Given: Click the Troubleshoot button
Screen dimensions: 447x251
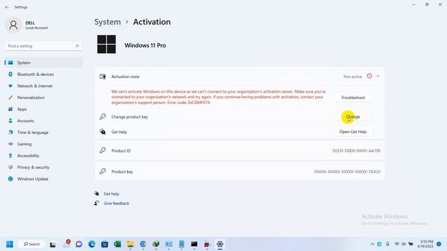Looking at the screenshot, I should click(x=353, y=98).
